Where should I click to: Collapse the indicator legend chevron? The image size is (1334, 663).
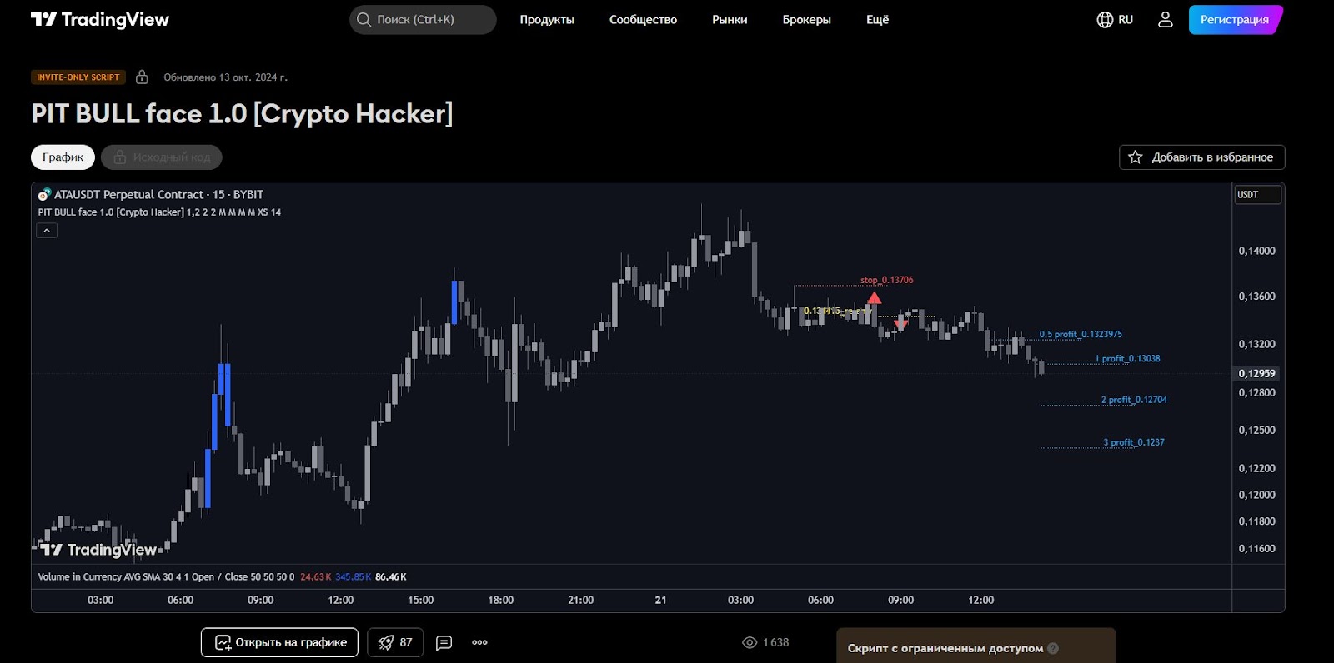click(x=47, y=231)
